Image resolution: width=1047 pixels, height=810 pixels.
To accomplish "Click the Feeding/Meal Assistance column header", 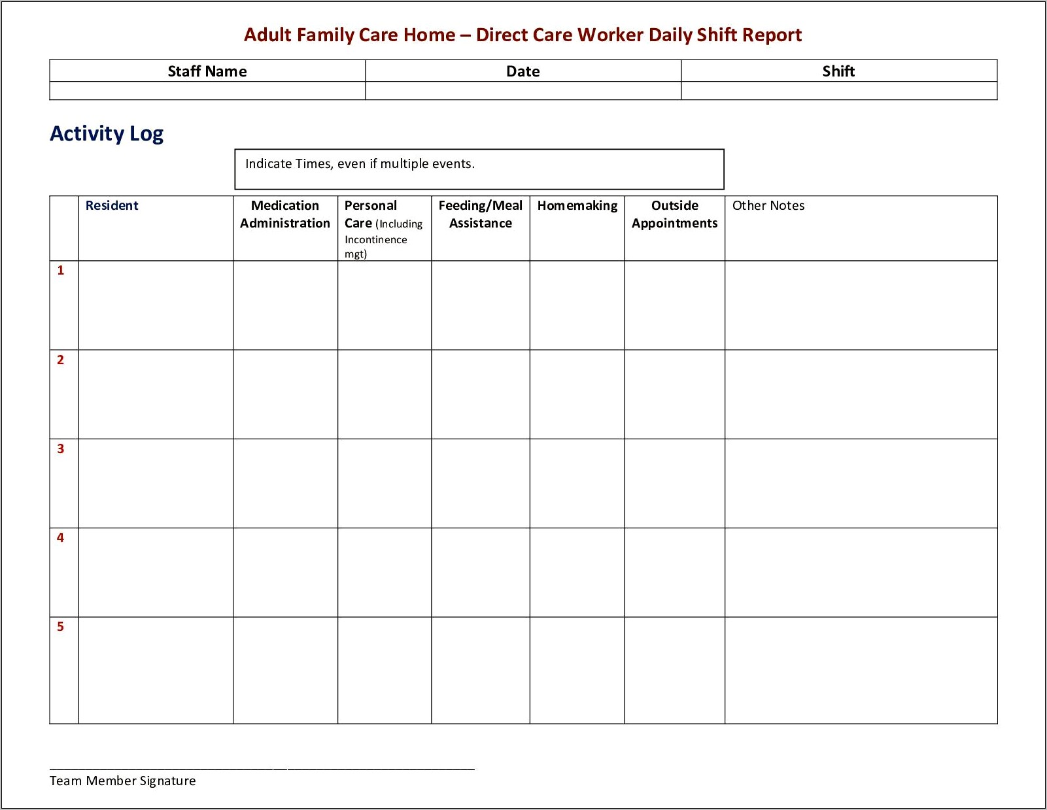I will (x=481, y=228).
